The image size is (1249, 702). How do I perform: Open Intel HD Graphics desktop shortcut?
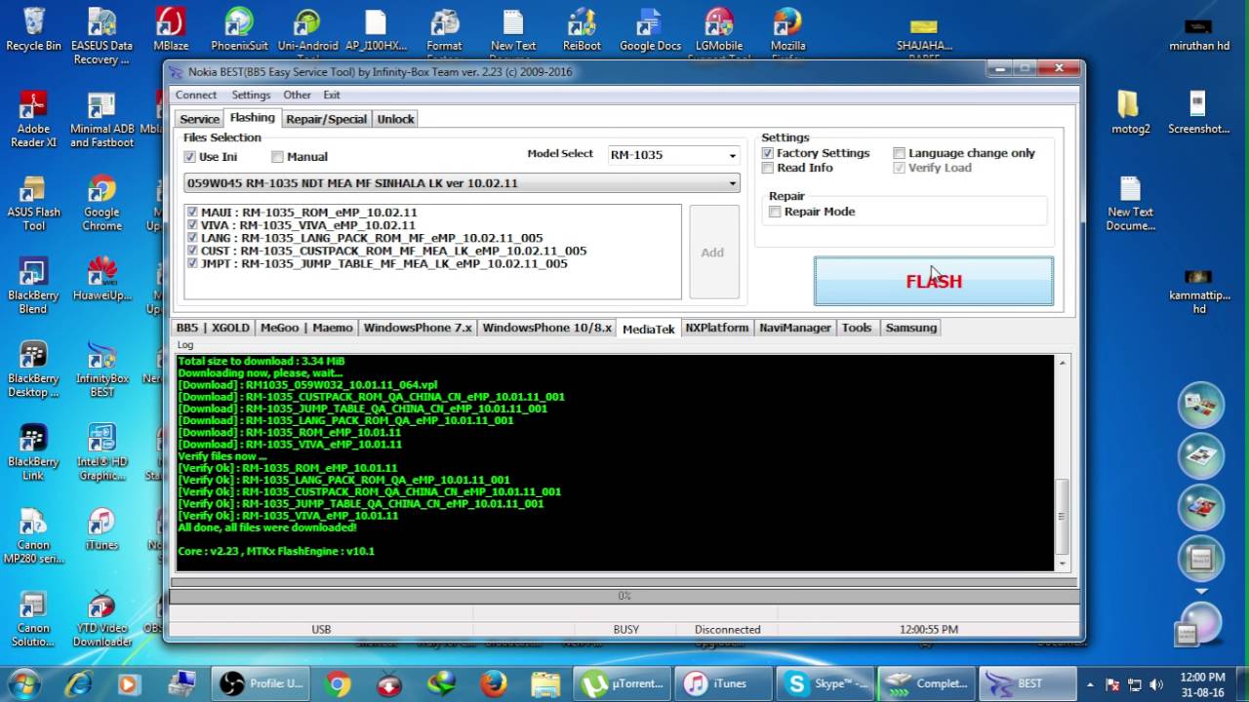point(101,452)
